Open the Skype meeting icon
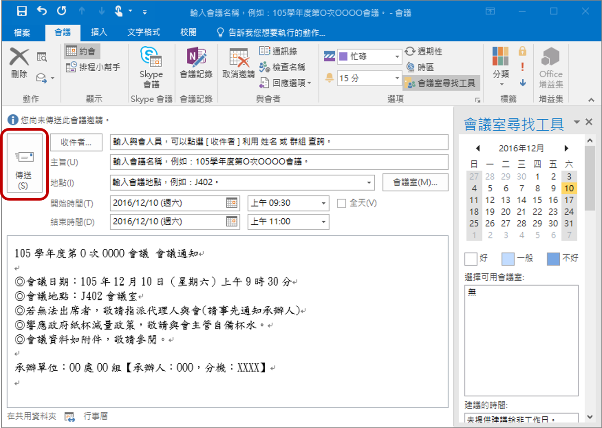This screenshot has height=428, width=602. point(151,57)
